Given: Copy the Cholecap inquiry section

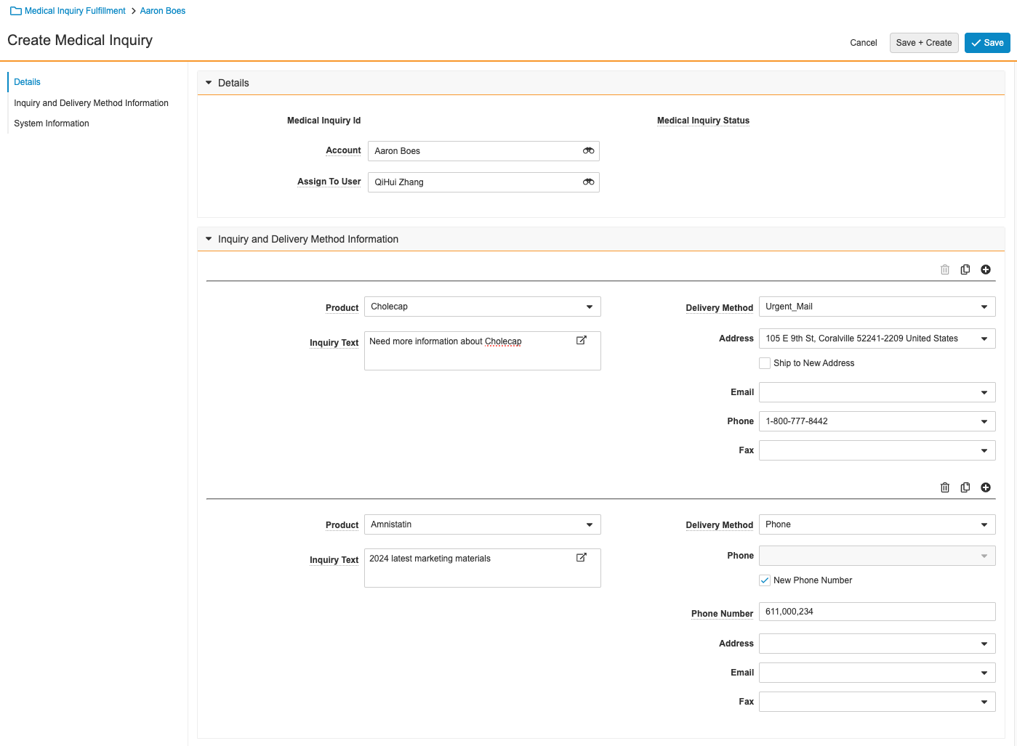Looking at the screenshot, I should pyautogui.click(x=965, y=269).
